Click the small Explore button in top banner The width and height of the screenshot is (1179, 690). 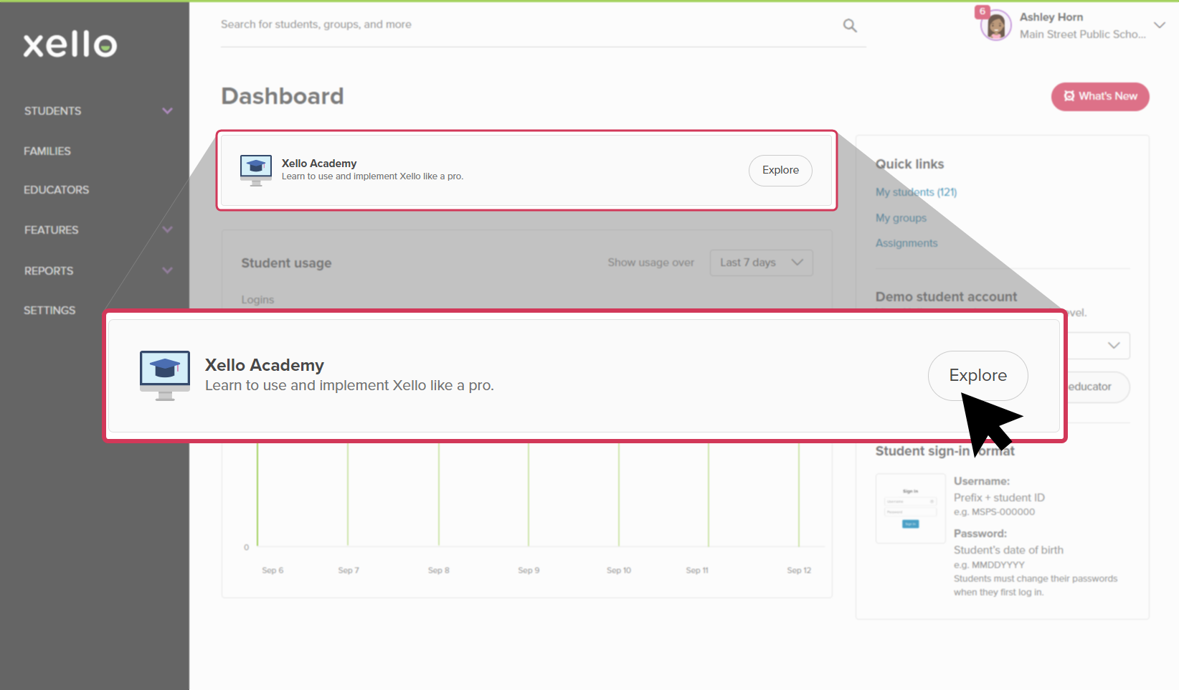pos(780,170)
